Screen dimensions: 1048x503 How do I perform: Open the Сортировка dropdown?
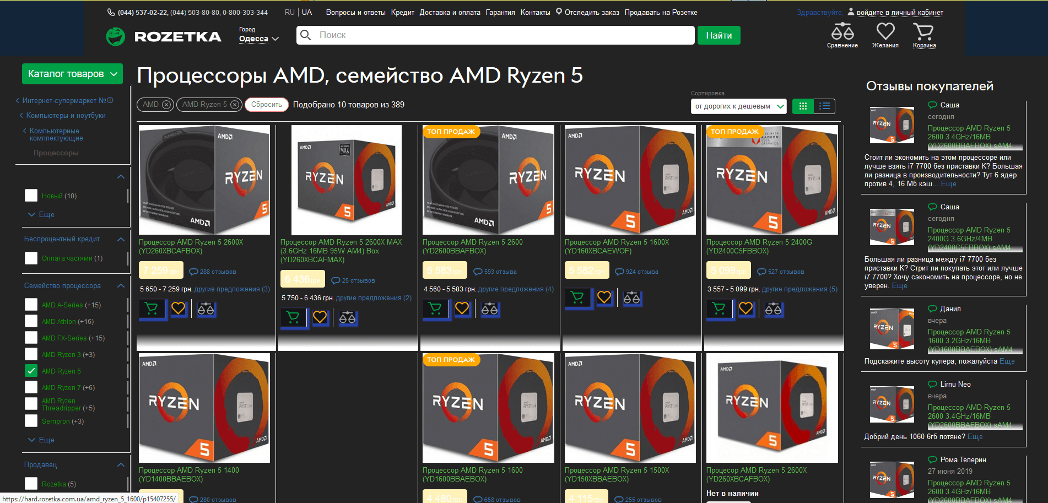tap(738, 106)
